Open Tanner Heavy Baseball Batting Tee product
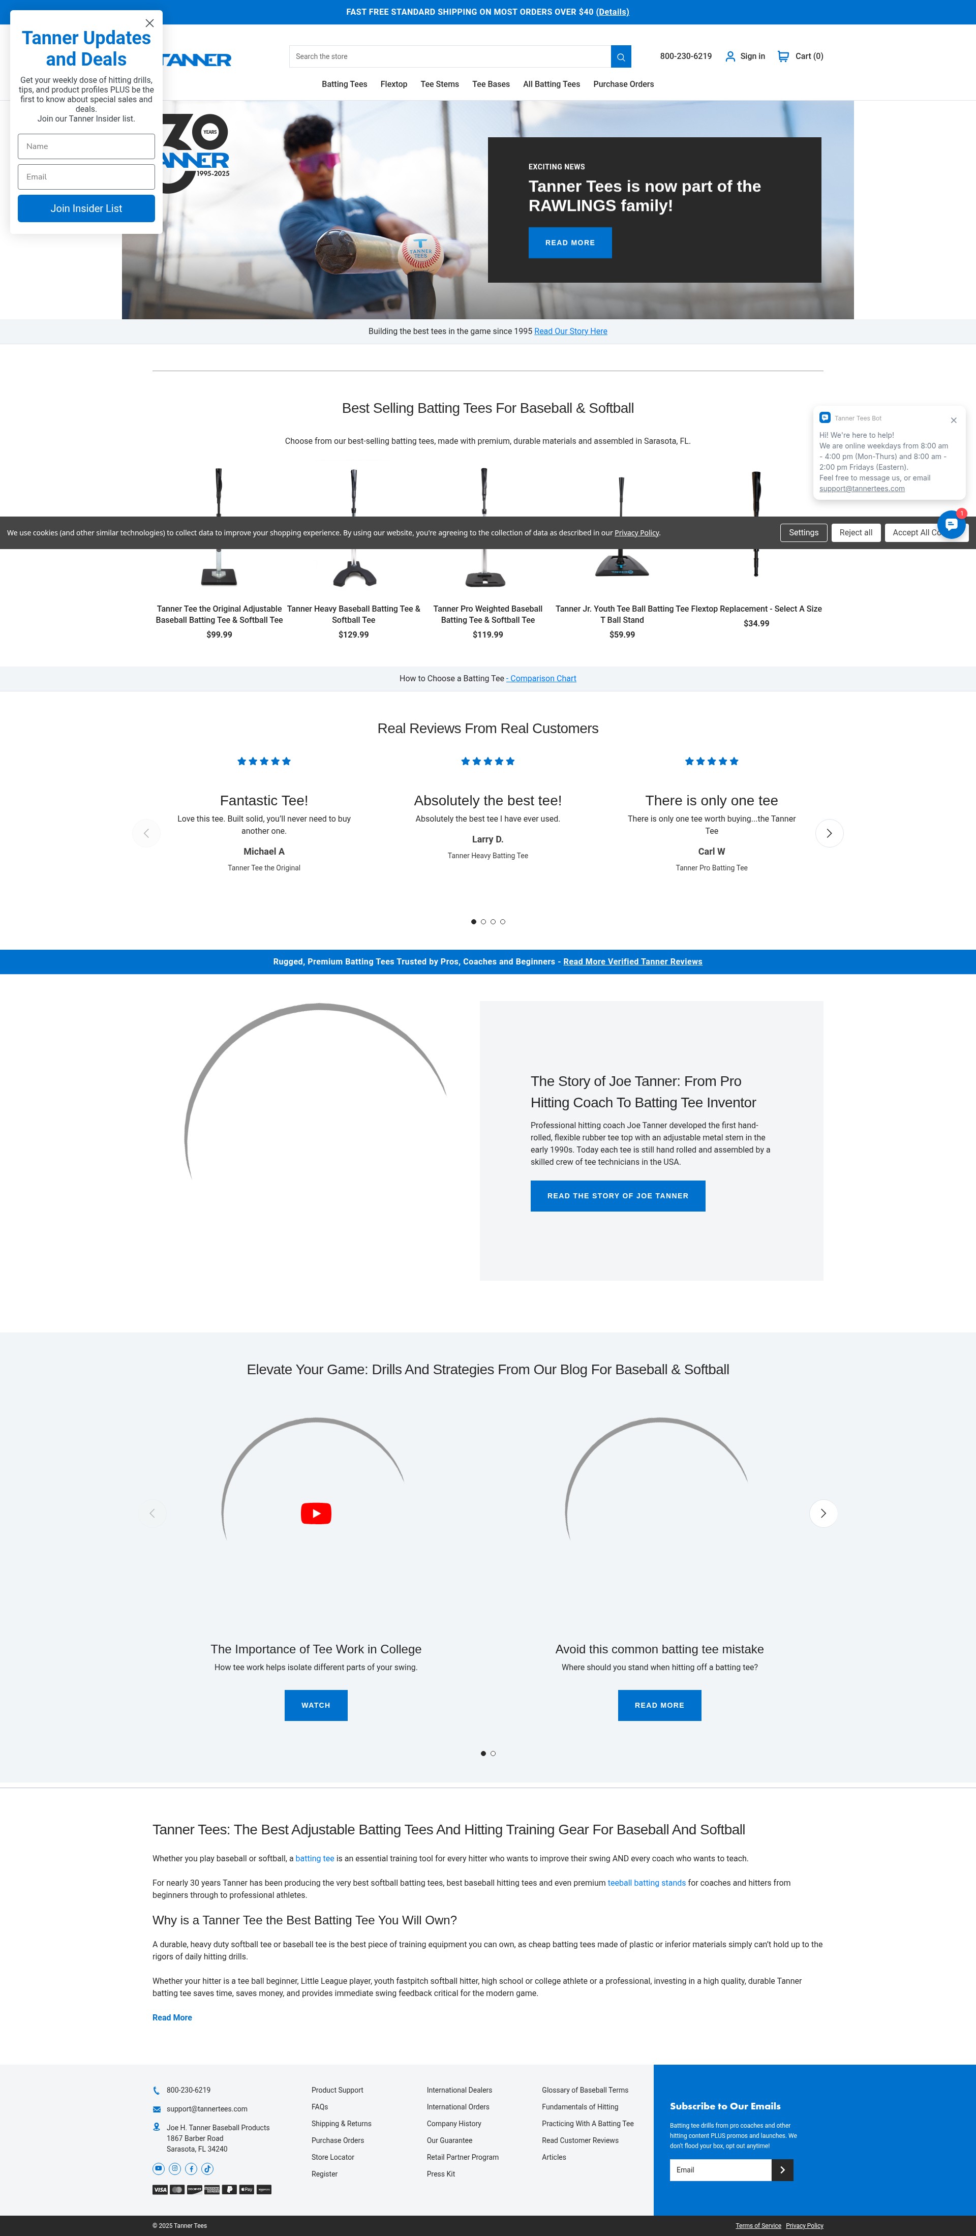Image resolution: width=976 pixels, height=2236 pixels. point(354,615)
